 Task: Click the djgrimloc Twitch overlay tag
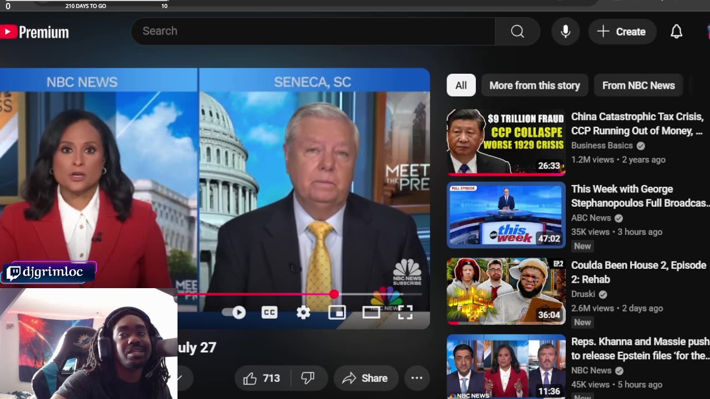coord(49,272)
